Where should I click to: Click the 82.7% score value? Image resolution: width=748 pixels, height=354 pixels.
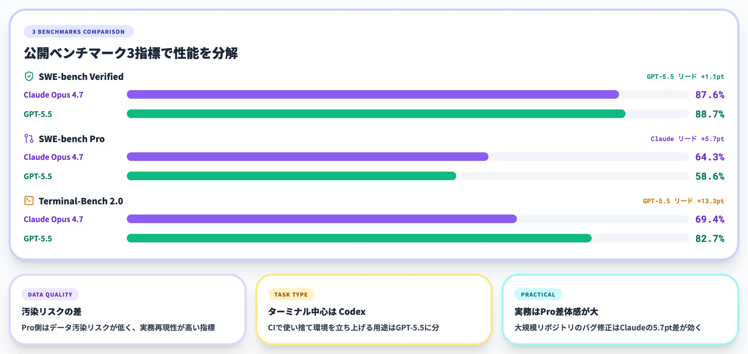[710, 238]
